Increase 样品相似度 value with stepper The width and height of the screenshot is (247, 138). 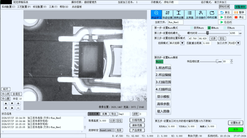[x=232, y=60]
